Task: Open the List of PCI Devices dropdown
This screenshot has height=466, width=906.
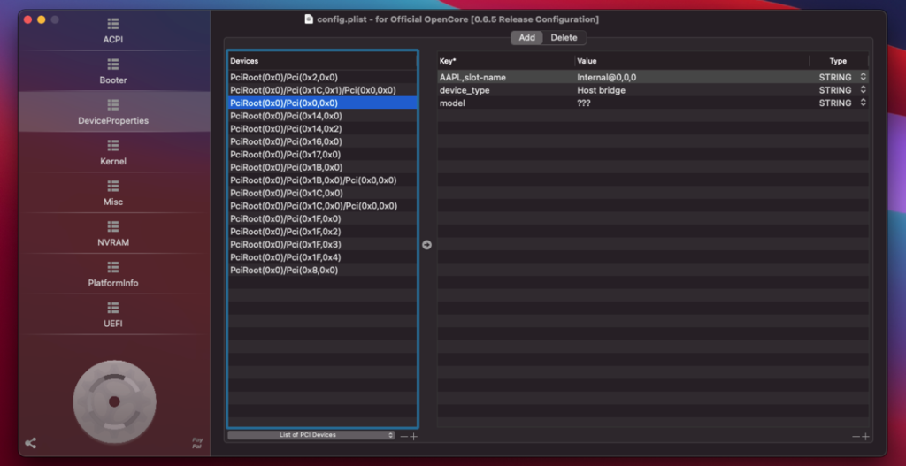Action: (311, 435)
